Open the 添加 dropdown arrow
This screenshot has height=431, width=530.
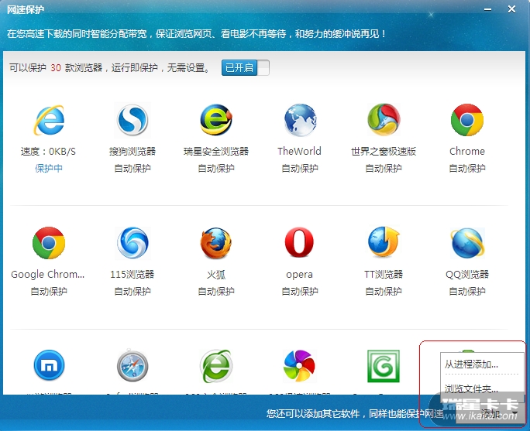click(x=515, y=413)
